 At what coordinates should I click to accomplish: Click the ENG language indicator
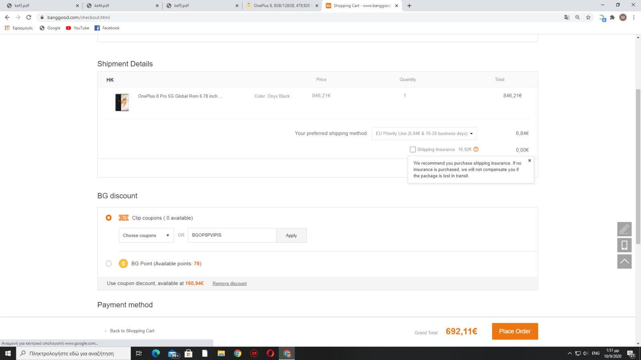[x=596, y=353]
